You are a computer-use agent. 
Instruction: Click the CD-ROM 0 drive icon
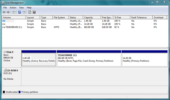pyautogui.click(x=5, y=70)
